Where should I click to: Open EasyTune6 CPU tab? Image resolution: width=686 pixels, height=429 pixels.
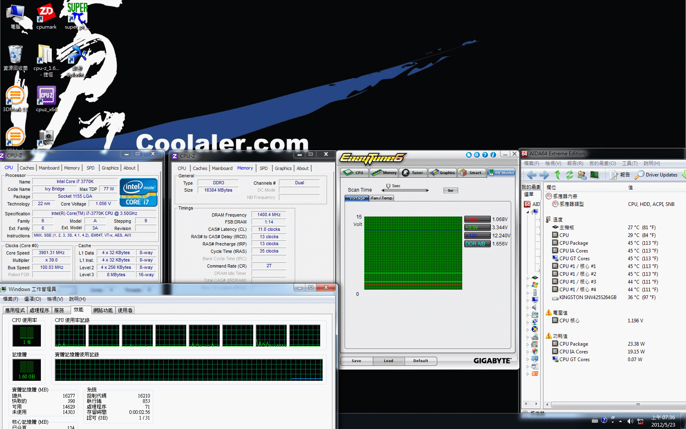tap(355, 172)
